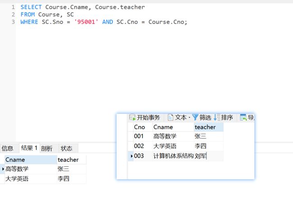The width and height of the screenshot is (293, 210).
Task: Click the WHERE keyword on line 3
Action: 29,22
